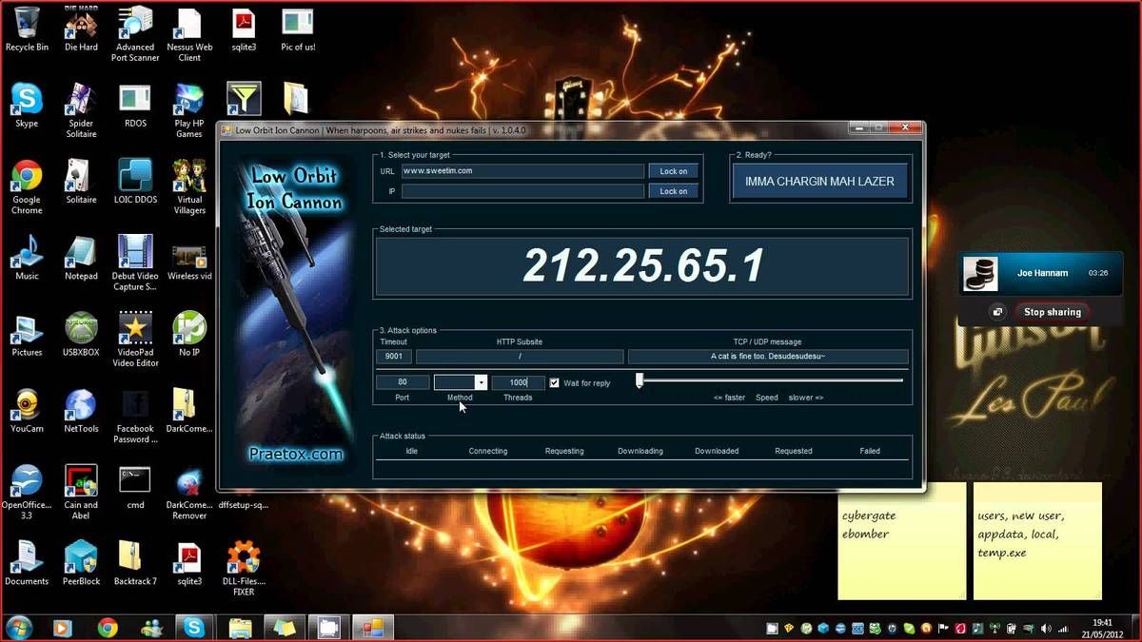
Task: Launch VideoPad Video Editor shortcut
Action: (x=135, y=339)
